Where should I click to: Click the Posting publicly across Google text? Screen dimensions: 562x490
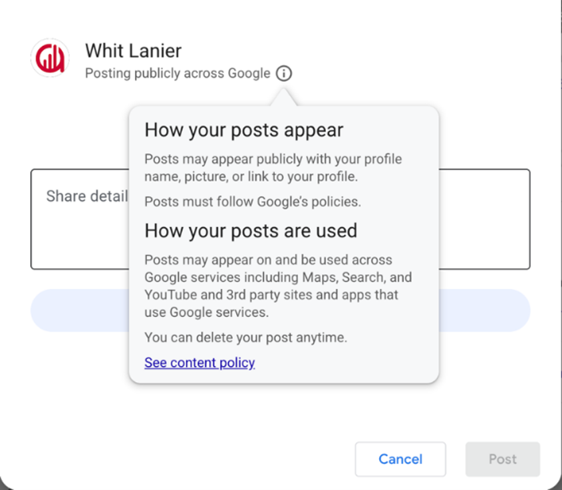click(178, 73)
